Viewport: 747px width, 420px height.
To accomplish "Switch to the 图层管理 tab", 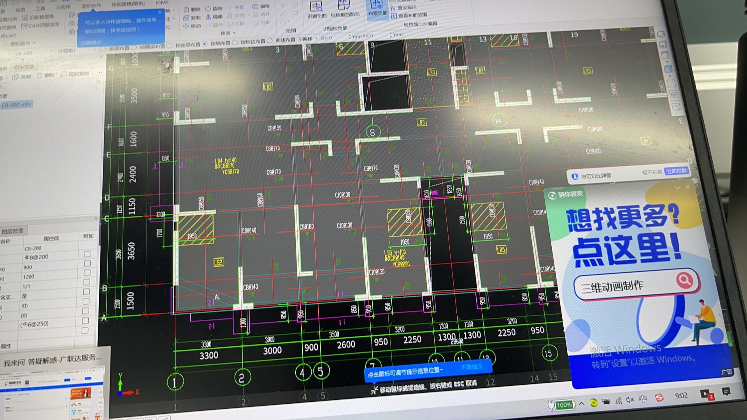I will point(12,231).
